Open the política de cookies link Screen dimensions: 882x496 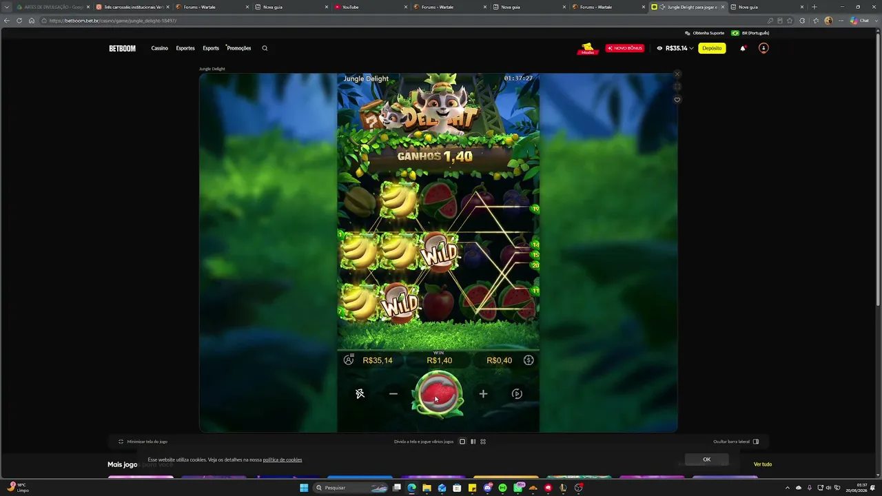pyautogui.click(x=283, y=459)
